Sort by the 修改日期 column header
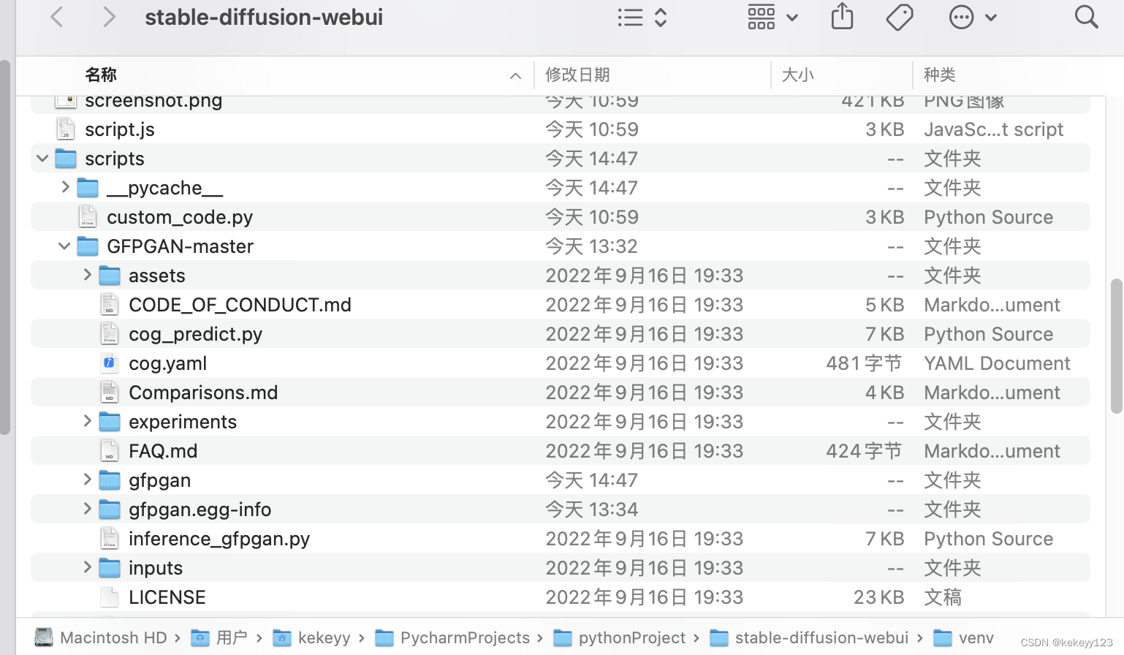1124x655 pixels. tap(577, 75)
